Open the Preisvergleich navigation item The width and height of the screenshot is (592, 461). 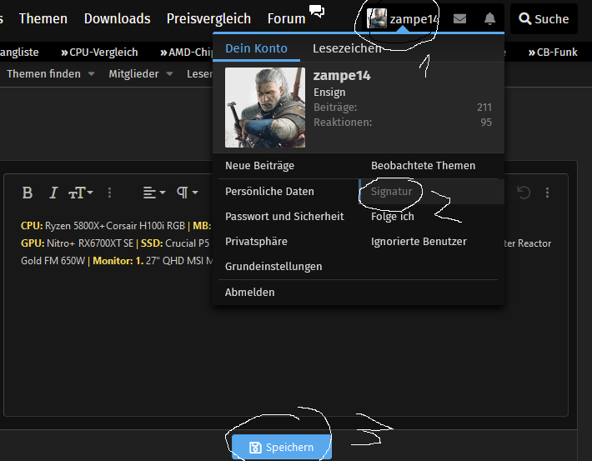pos(208,18)
